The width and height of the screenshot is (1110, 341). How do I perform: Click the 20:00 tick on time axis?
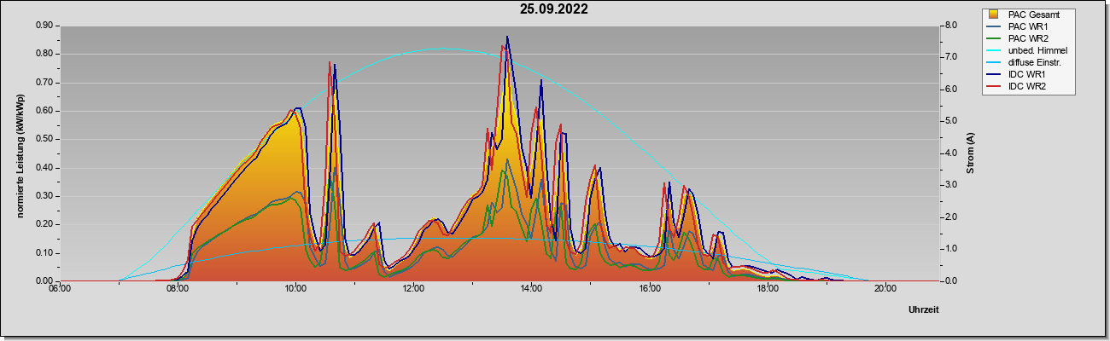885,287
